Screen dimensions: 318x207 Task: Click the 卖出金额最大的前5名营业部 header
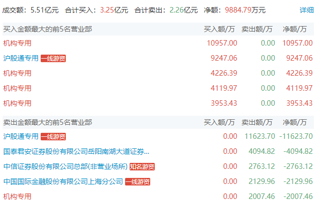(x=48, y=122)
